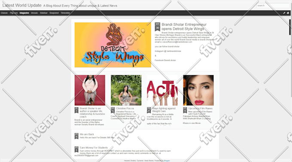Screen dimensions: 292x162
Task: Click date ribbon beside Earn Money For Students
Action: coord(76,149)
